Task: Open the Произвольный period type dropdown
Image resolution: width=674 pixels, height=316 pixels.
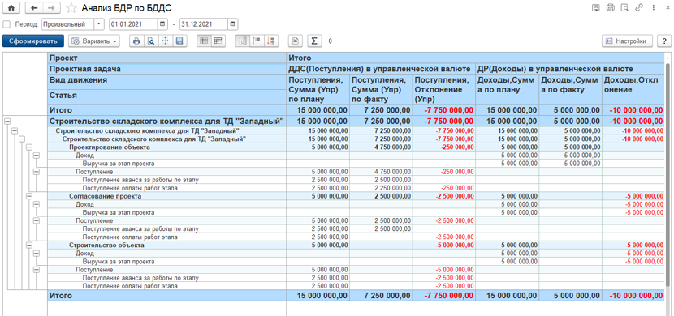Action: [x=99, y=23]
